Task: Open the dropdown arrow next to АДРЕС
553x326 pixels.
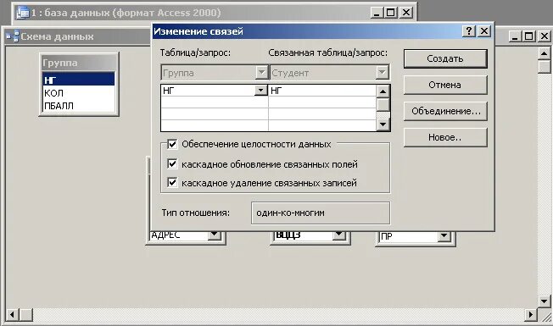Action: pos(214,235)
